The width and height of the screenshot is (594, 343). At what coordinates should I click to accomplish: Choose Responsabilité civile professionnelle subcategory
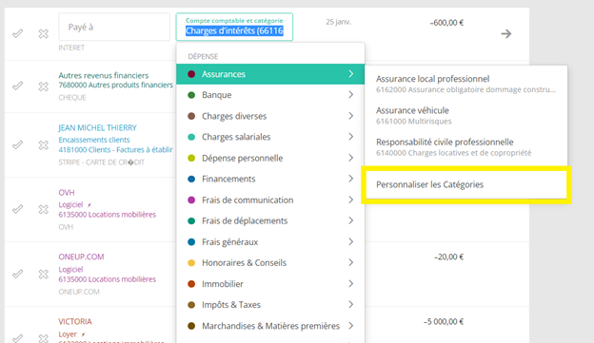click(466, 147)
